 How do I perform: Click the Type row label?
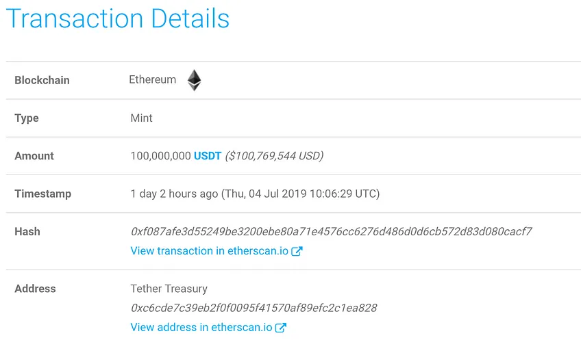pyautogui.click(x=26, y=118)
